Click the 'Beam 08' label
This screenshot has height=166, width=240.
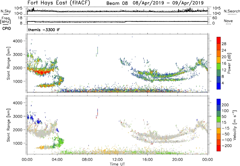coord(117,3)
